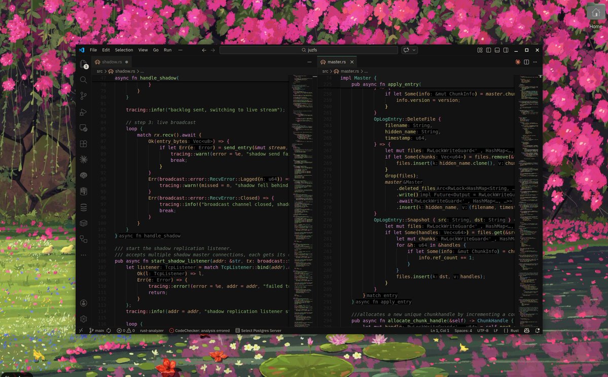Show more menu items via ellipsis

tap(181, 50)
